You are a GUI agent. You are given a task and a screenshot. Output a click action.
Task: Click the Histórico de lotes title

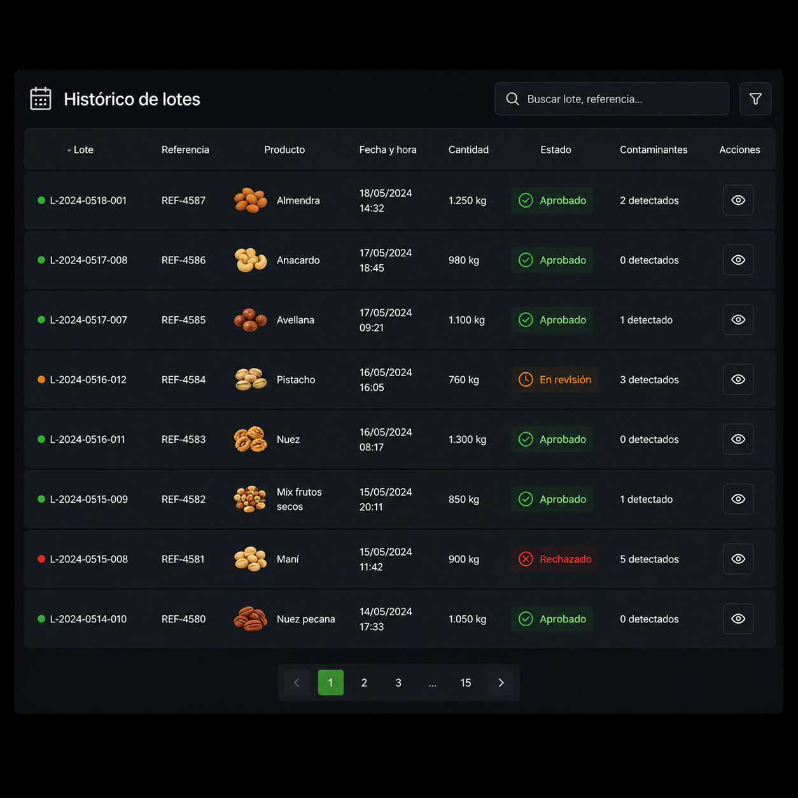coord(132,99)
